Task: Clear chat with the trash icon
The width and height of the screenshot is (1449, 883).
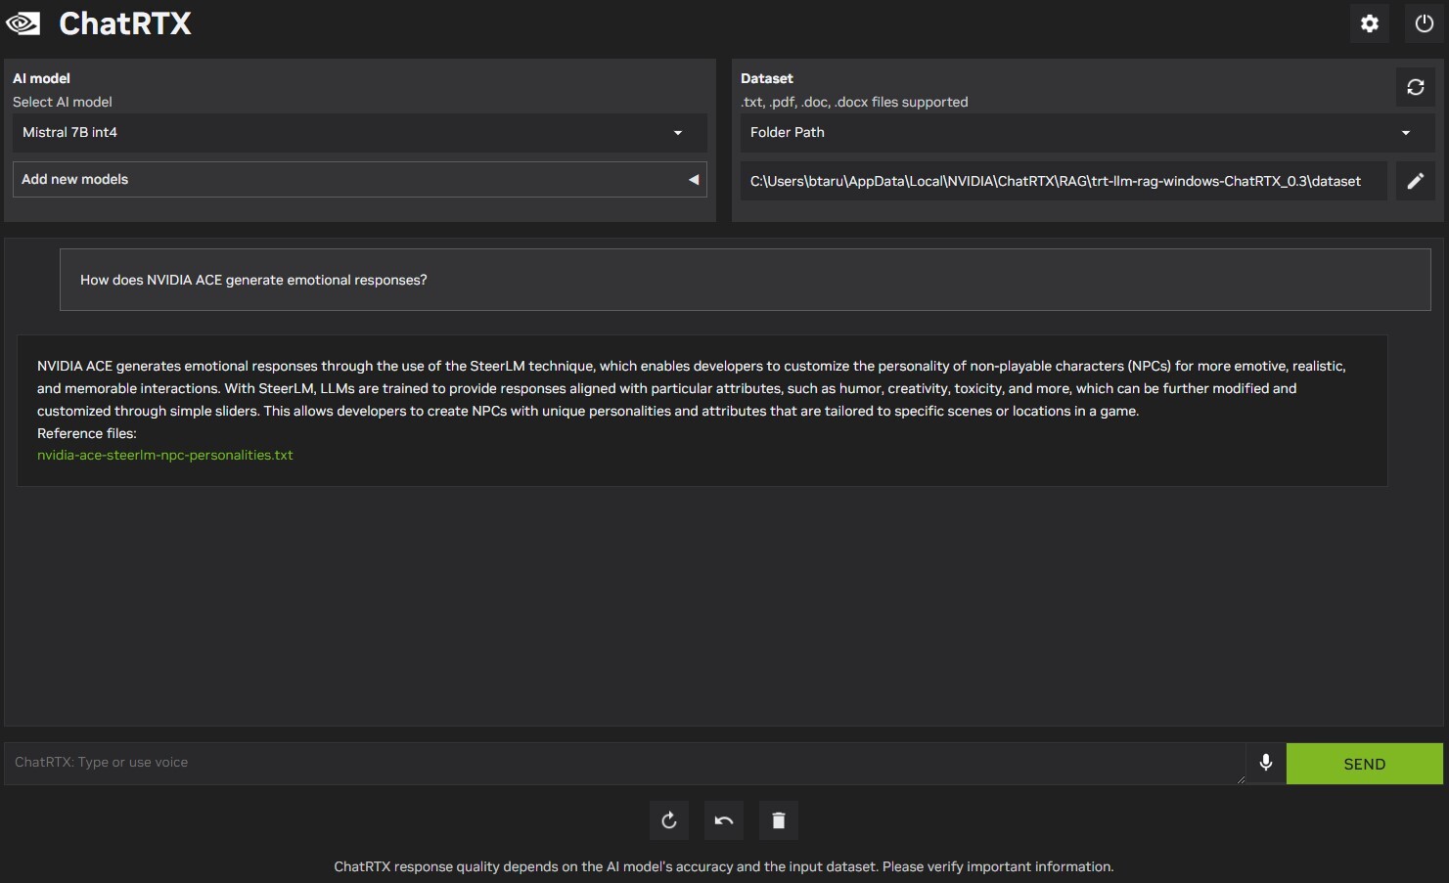Action: coord(779,820)
